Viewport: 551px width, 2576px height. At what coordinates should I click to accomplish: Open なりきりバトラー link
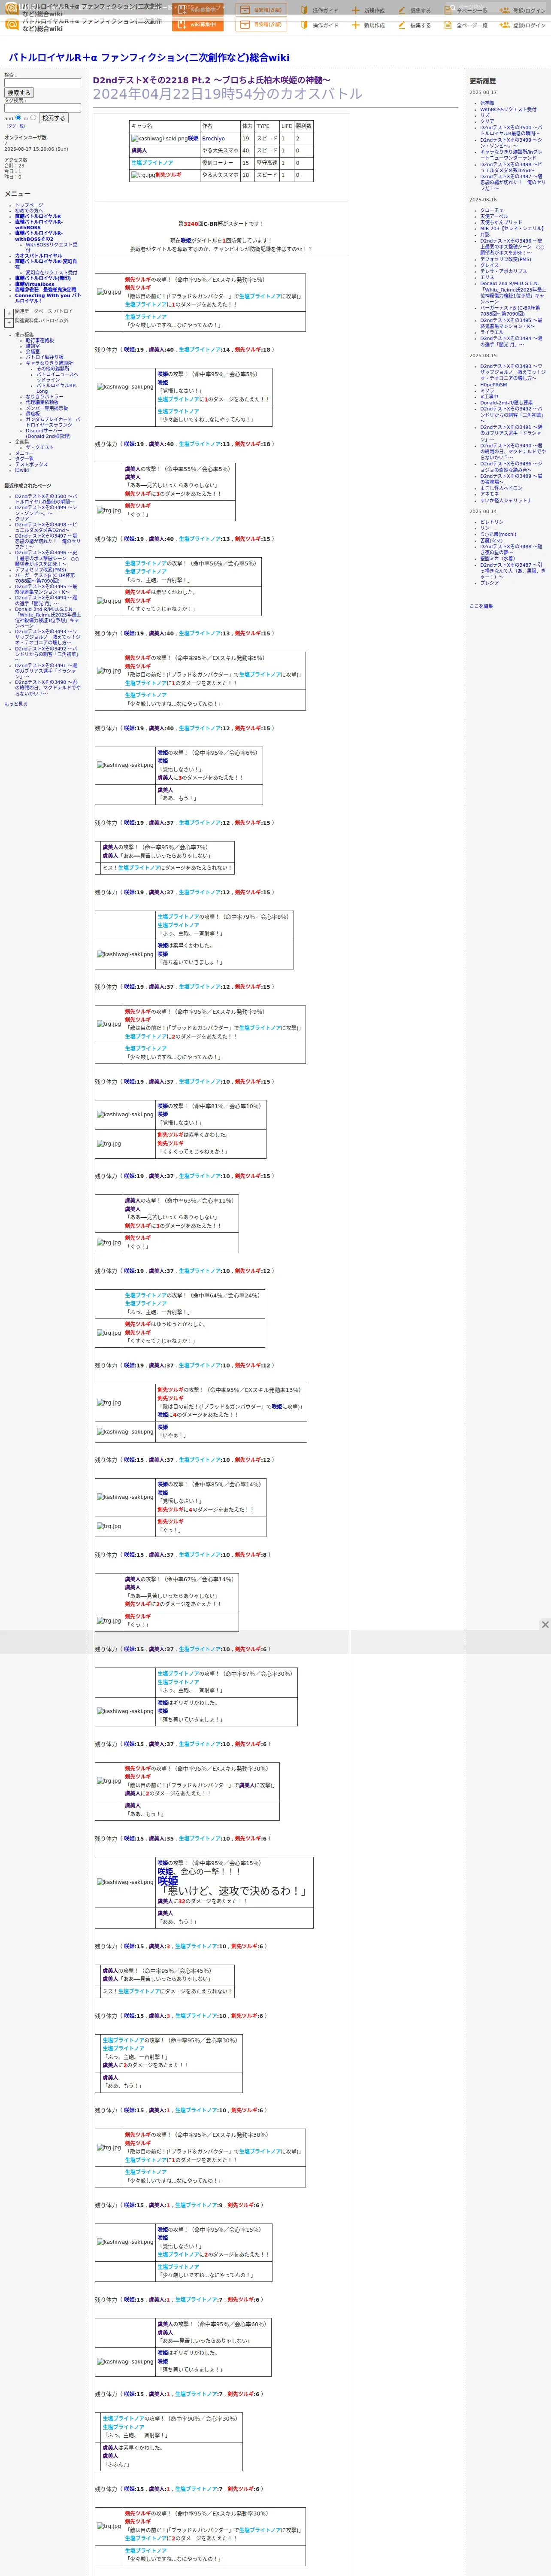point(44,397)
